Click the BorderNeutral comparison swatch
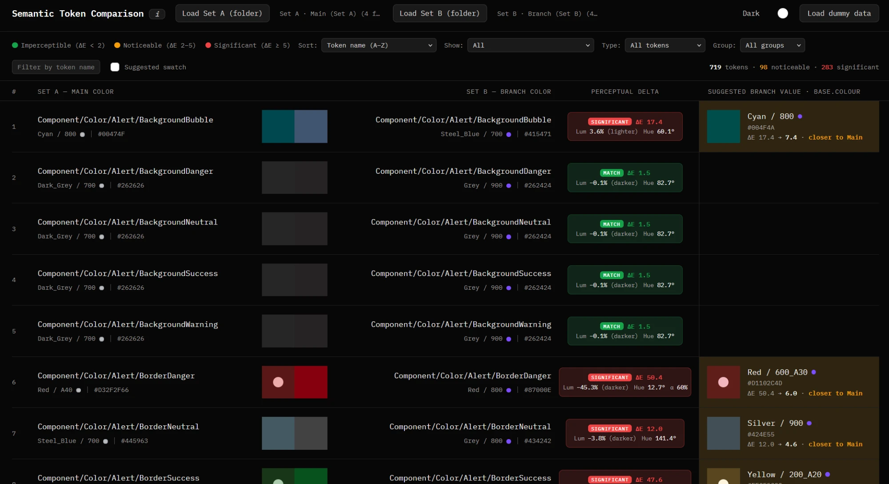This screenshot has height=484, width=889. pos(294,433)
